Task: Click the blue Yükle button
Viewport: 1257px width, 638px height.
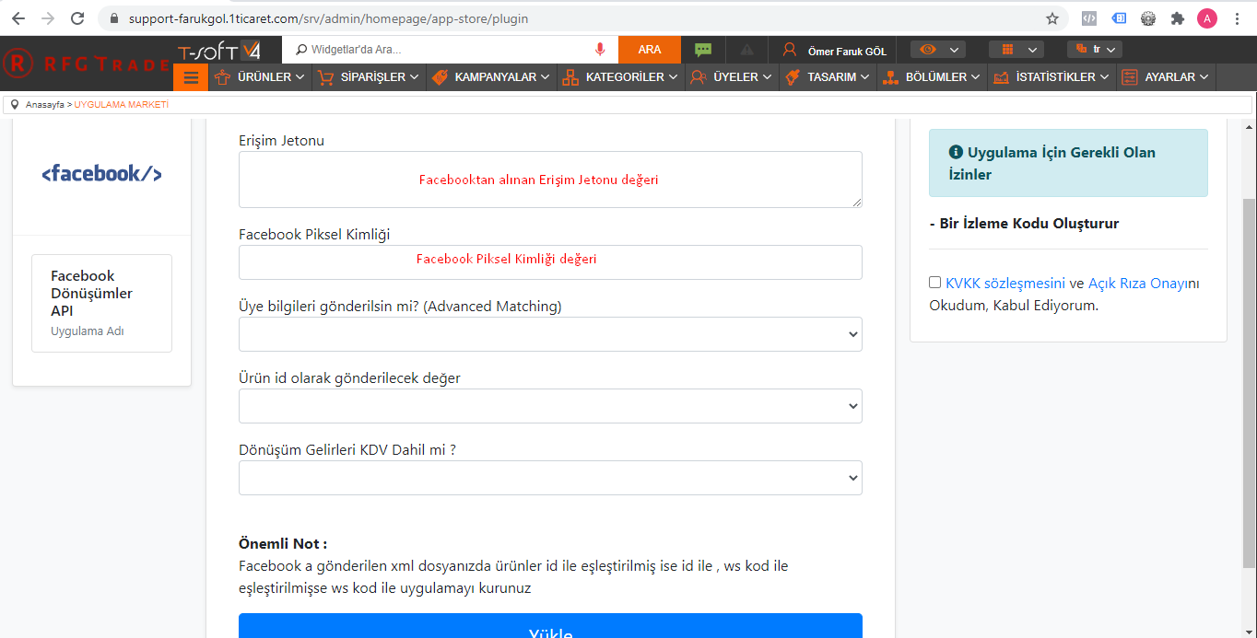Action: click(550, 626)
